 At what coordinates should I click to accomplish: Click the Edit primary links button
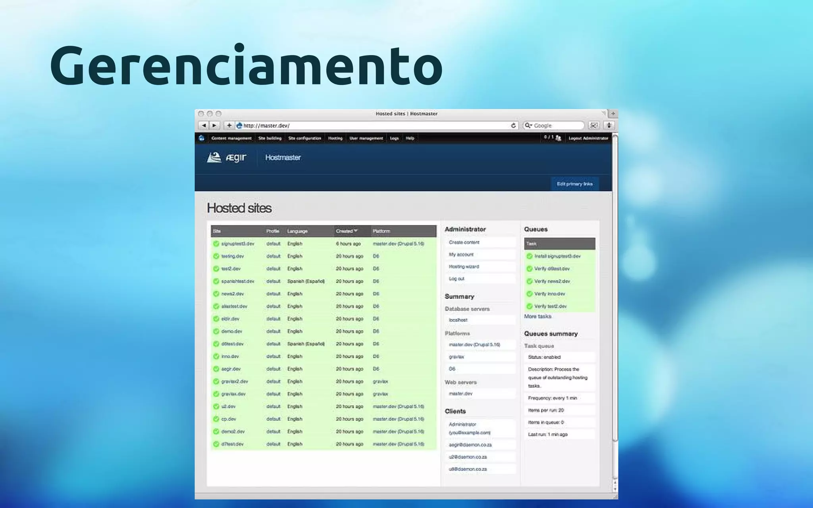(x=574, y=184)
